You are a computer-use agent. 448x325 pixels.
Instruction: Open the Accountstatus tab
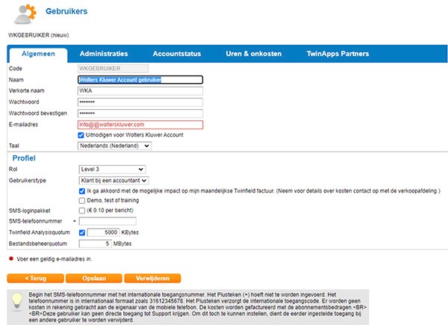pyautogui.click(x=177, y=54)
